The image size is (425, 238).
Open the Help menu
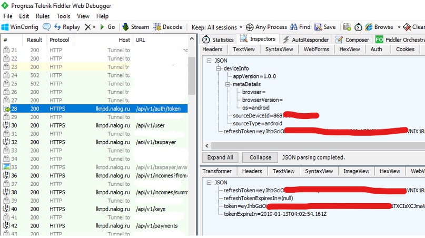[102, 16]
